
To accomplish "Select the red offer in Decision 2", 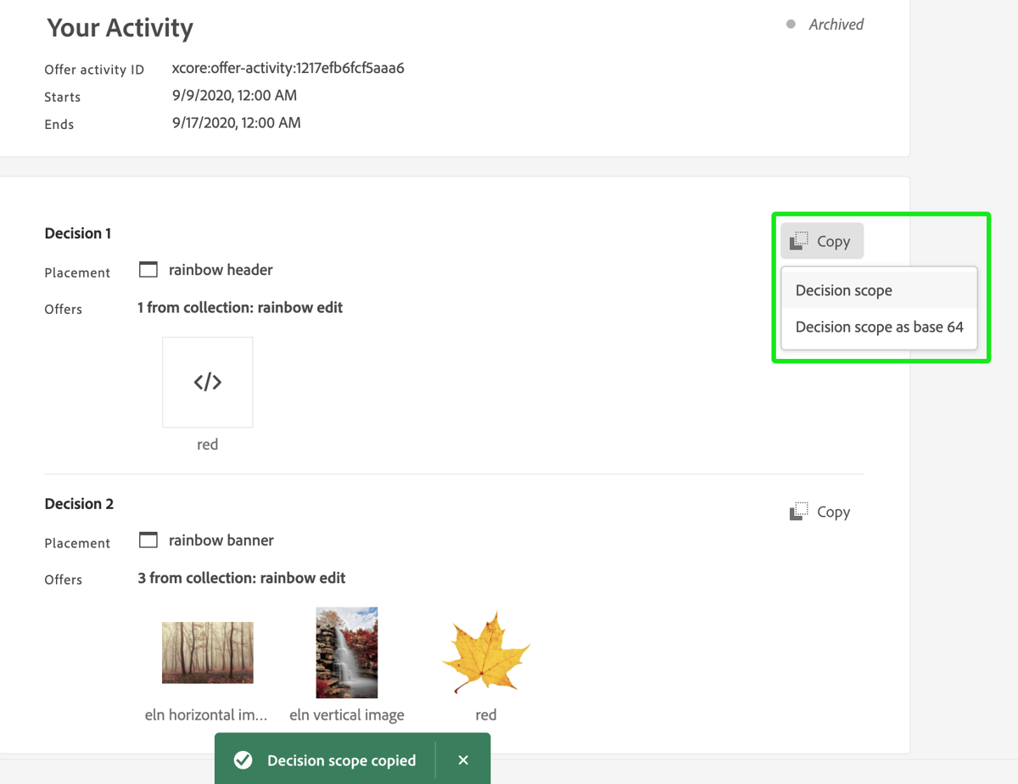I will point(485,652).
